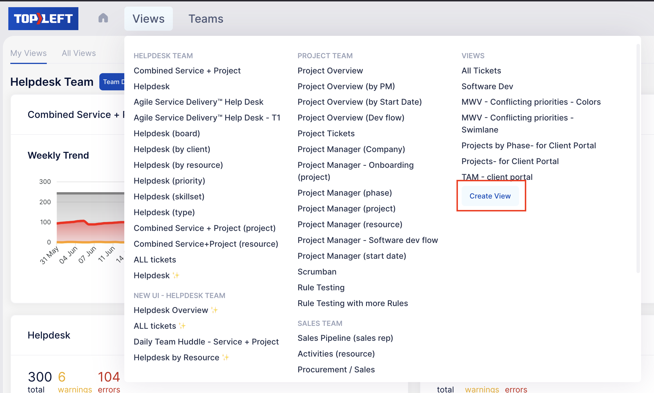Screen dimensions: 654x393
Task: Select Helpdesk (by client) view
Action: 172,149
